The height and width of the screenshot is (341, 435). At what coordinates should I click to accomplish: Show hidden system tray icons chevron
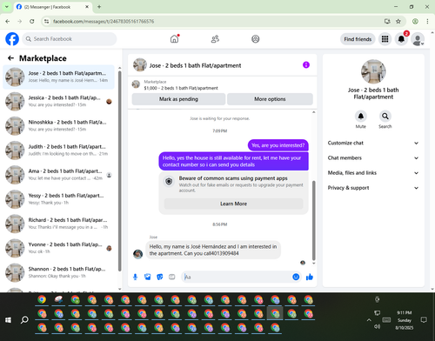point(369,320)
